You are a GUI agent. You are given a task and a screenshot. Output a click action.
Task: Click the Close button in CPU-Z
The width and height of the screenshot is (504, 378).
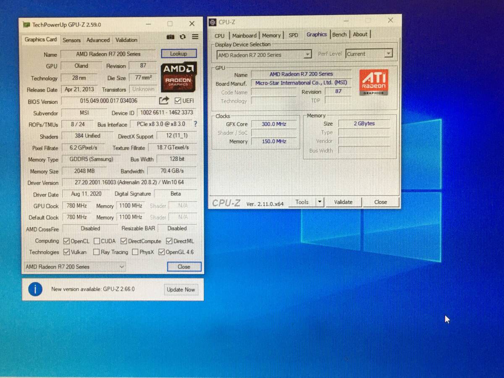381,202
